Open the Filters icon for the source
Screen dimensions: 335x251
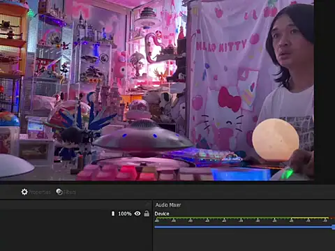pyautogui.click(x=59, y=192)
